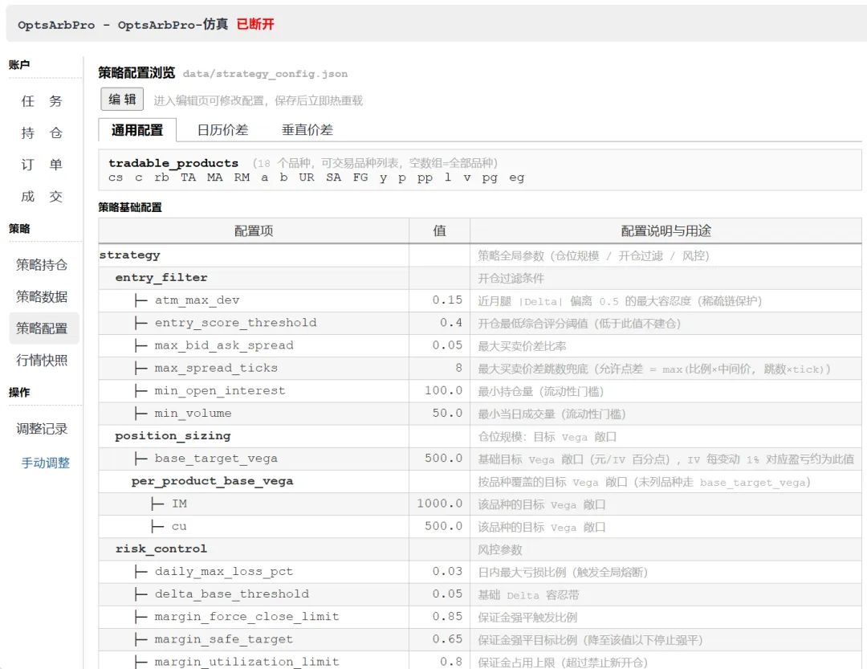
Task: Click the value 8 of max_spread_ticks
Action: [x=459, y=368]
